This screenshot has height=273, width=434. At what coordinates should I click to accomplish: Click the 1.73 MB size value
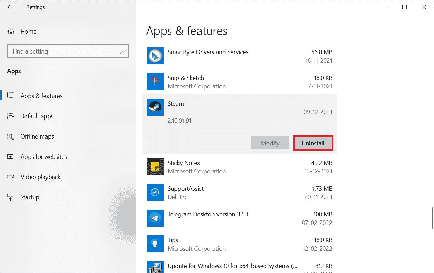click(322, 189)
